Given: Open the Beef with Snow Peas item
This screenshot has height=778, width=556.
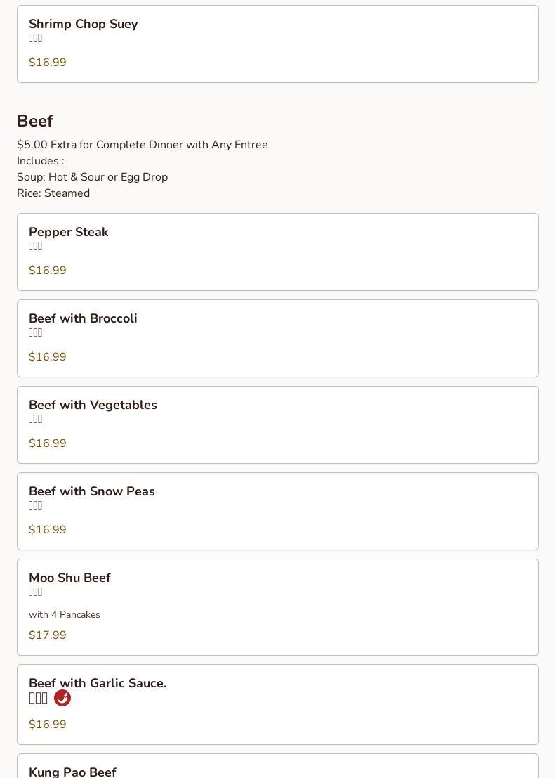Looking at the screenshot, I should [x=92, y=491].
